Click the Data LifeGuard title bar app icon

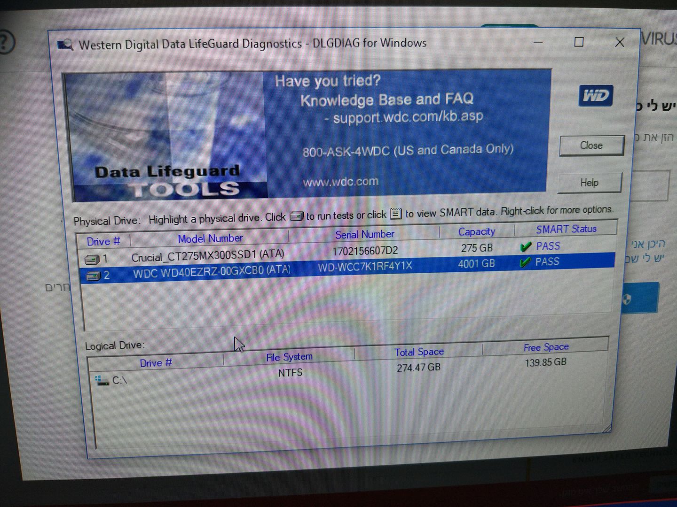(x=65, y=45)
